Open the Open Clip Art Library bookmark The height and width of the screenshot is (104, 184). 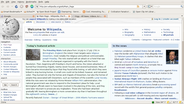click(x=144, y=12)
